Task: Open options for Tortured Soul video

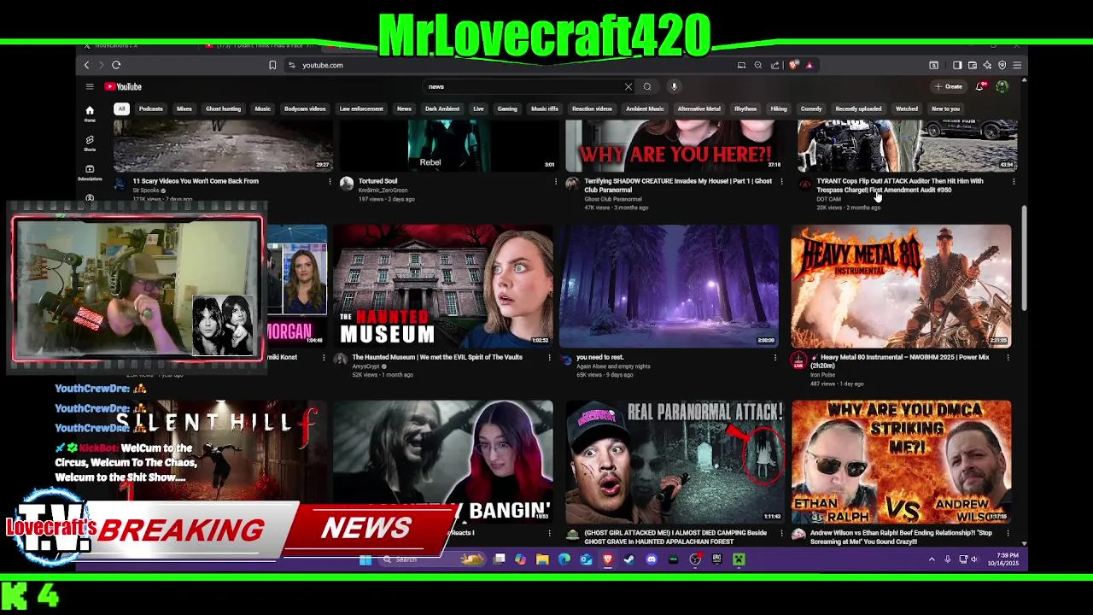Action: [x=556, y=181]
